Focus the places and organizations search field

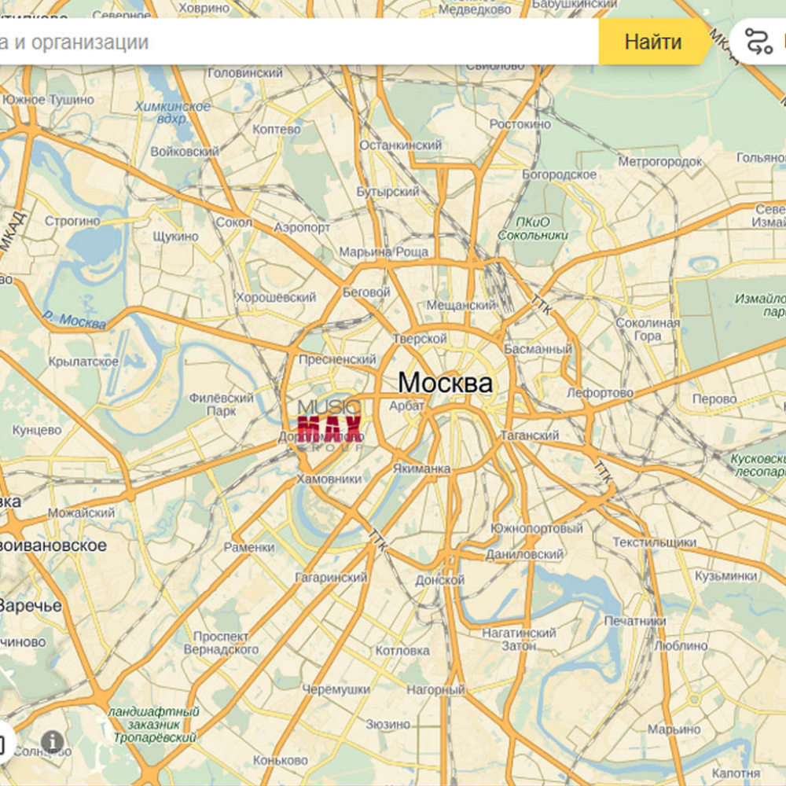299,42
